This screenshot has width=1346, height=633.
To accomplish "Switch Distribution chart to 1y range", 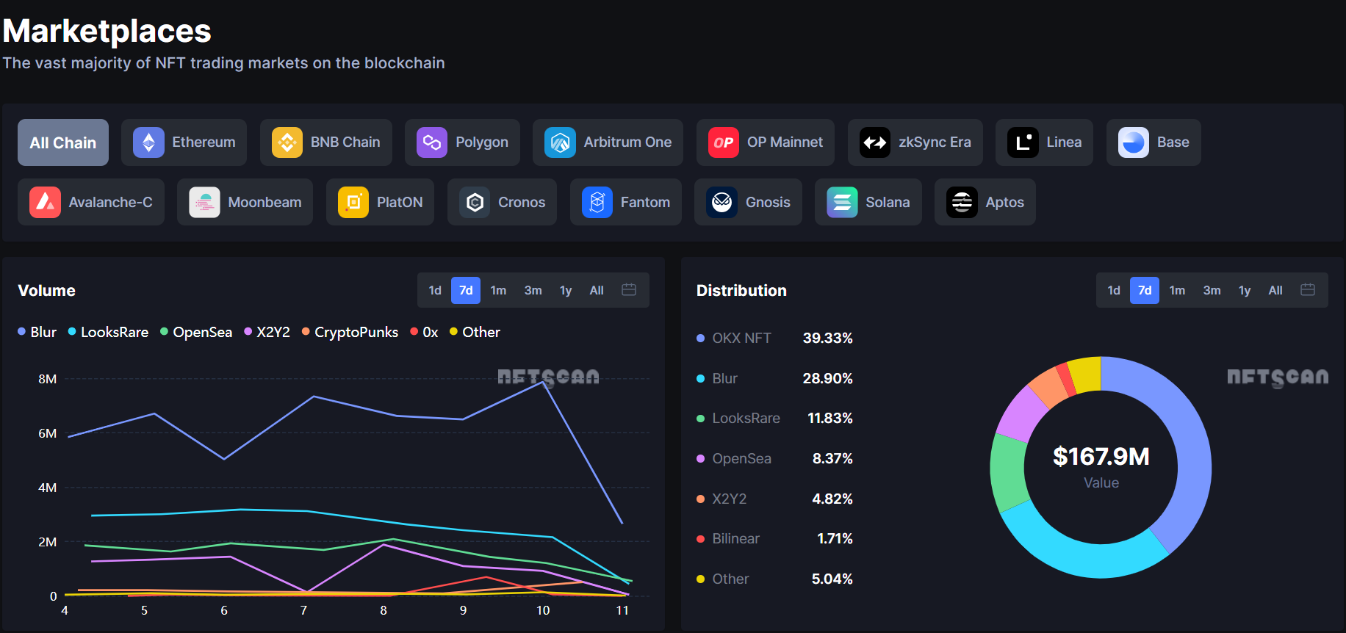I will tap(1245, 291).
